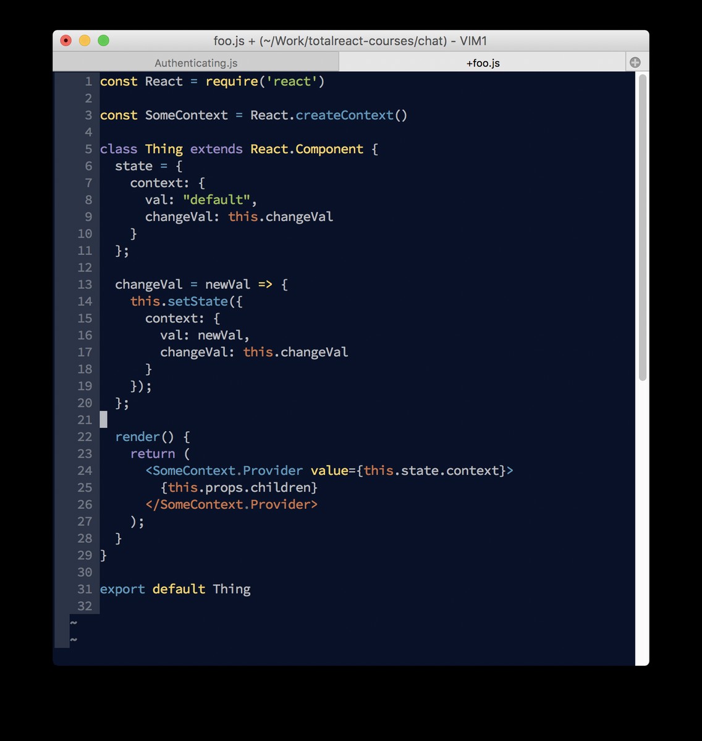
Task: Place cursor on line number 1
Action: click(x=88, y=81)
